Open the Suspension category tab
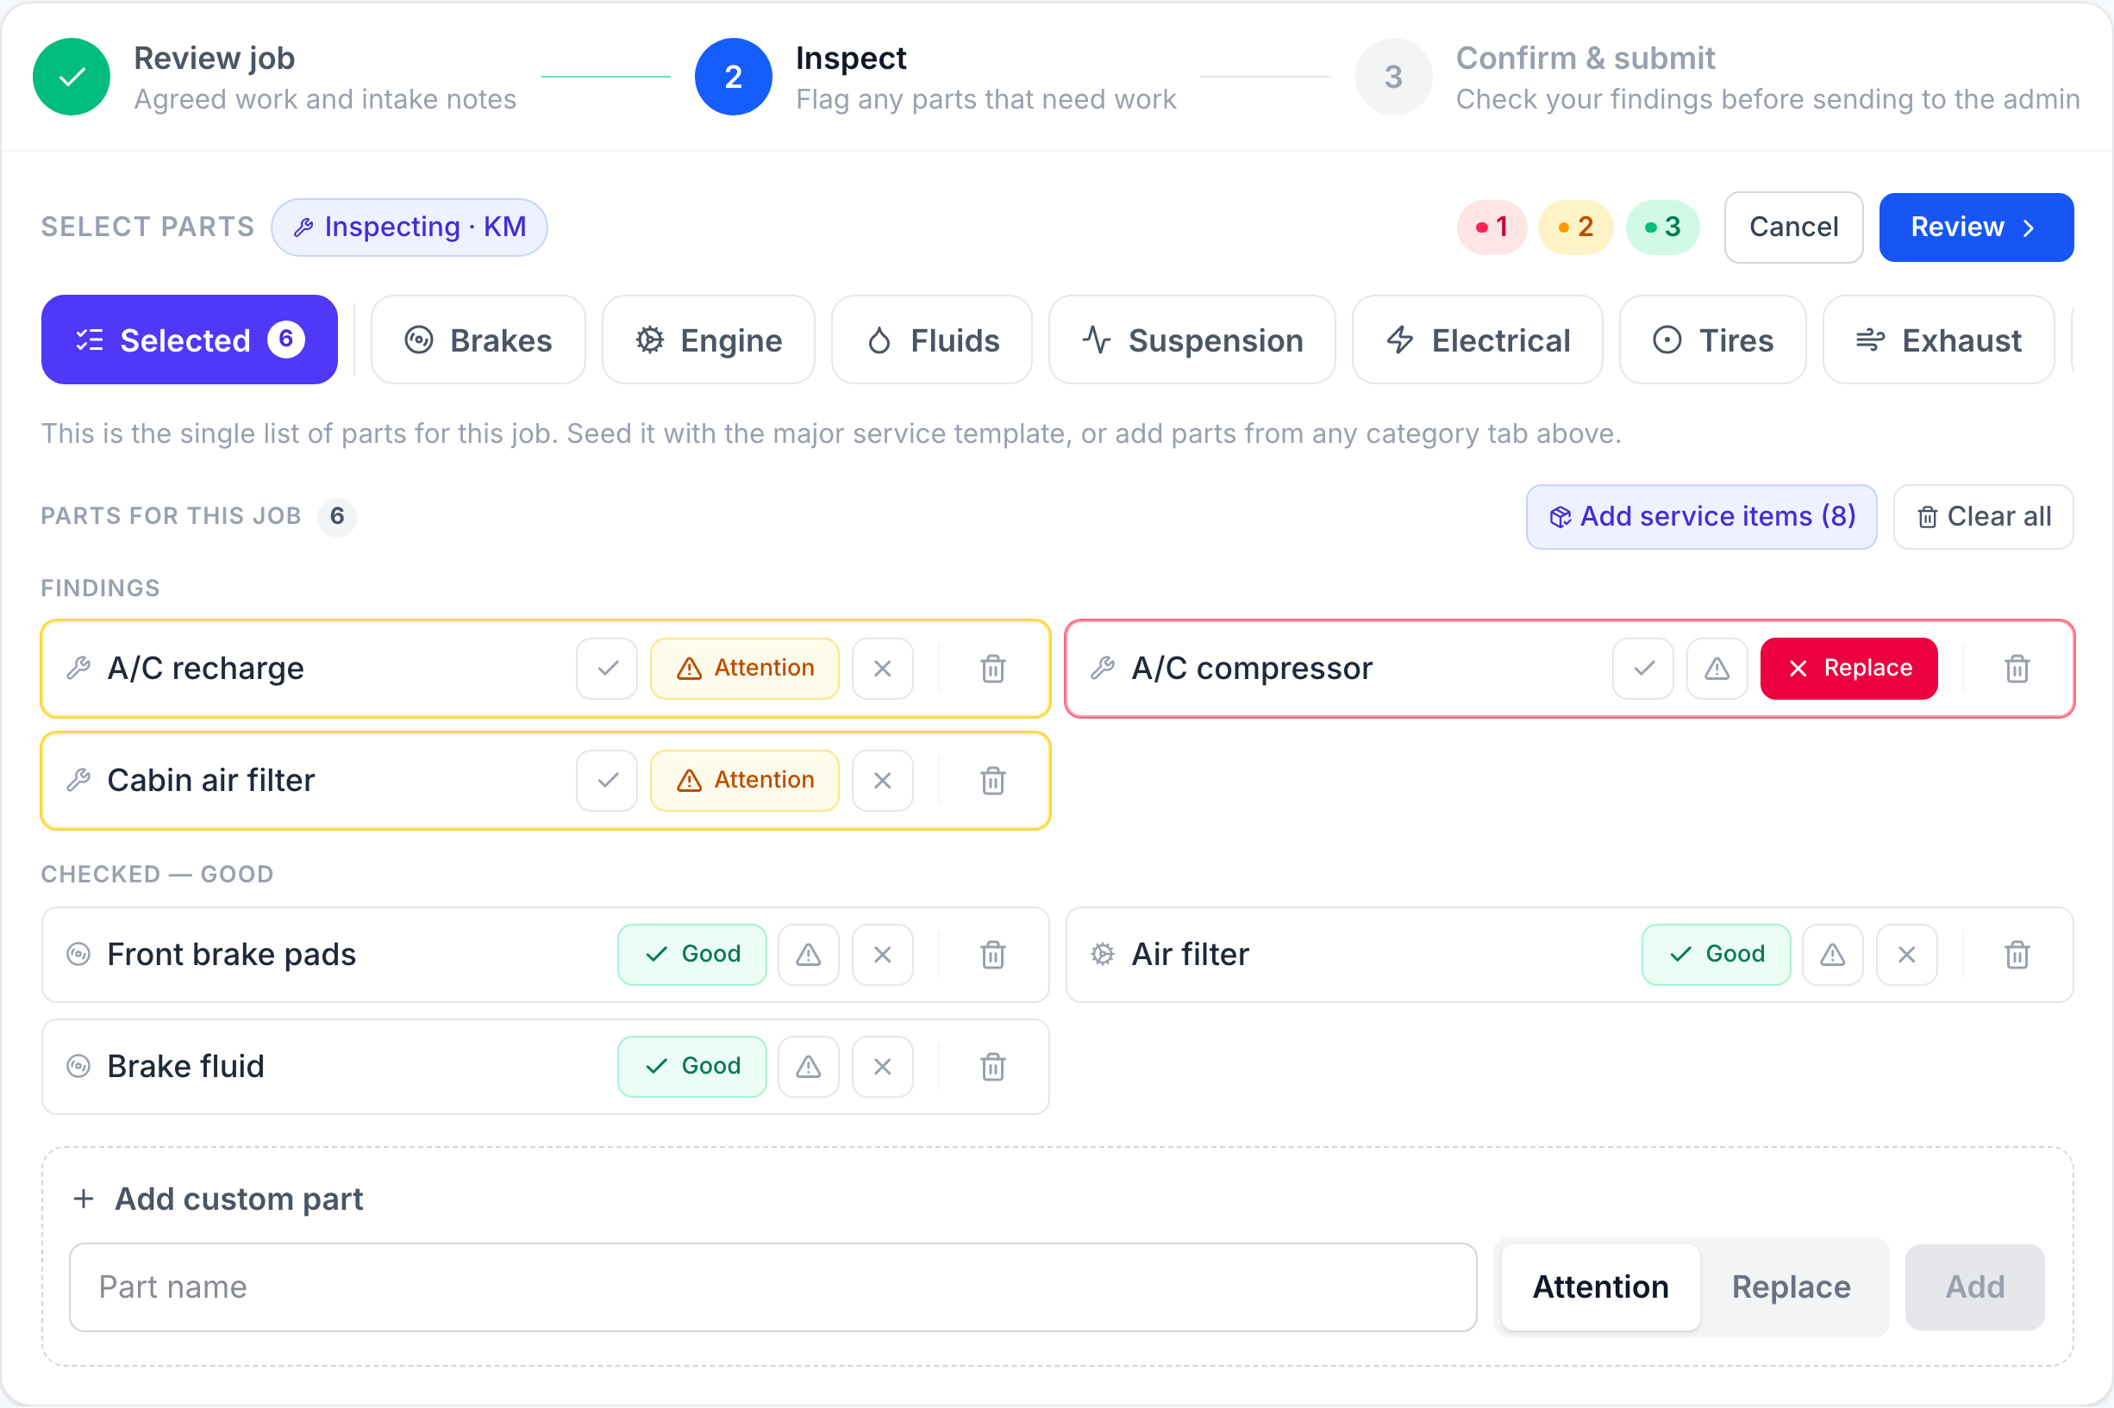 click(x=1192, y=340)
